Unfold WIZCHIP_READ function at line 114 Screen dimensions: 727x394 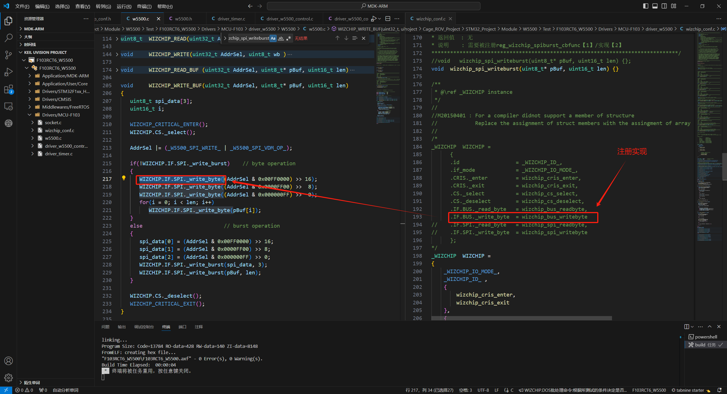click(117, 39)
